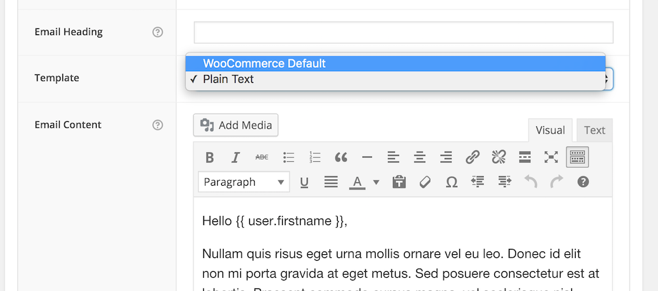Select Plain Text template option

395,79
